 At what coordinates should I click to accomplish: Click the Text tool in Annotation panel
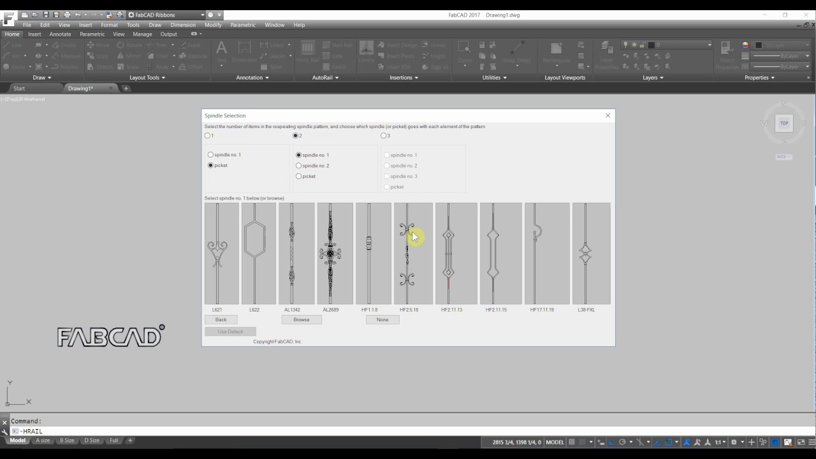point(221,54)
